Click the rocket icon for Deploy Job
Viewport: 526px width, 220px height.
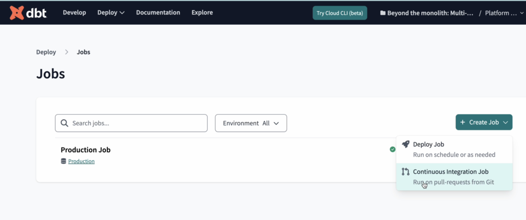coord(405,144)
